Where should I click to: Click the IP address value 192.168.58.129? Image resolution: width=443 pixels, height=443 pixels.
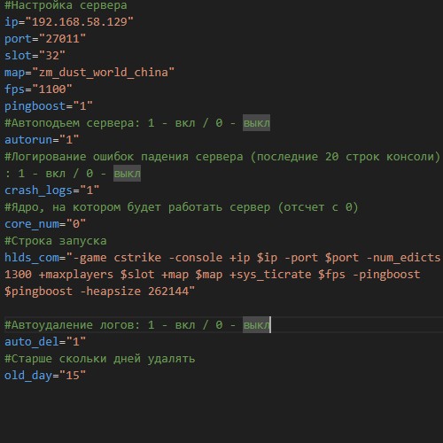[x=80, y=22]
